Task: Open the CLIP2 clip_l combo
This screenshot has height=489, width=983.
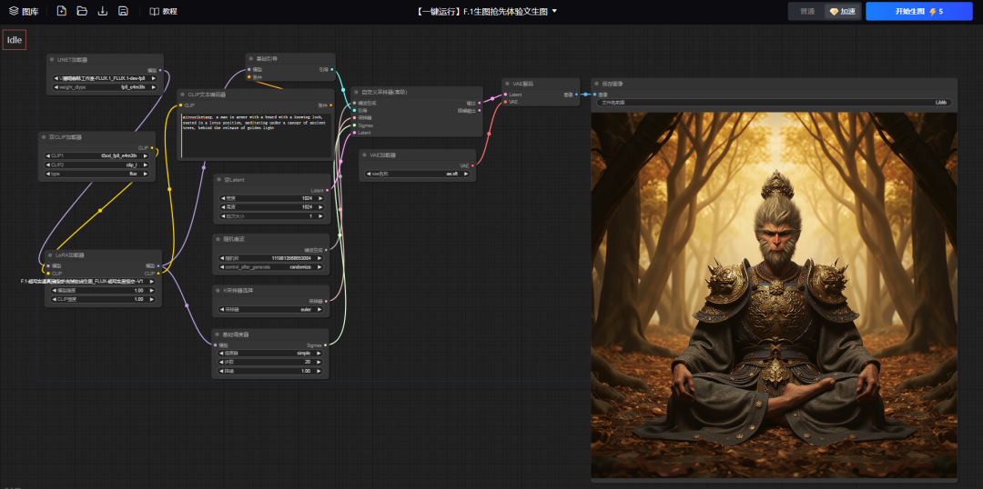Action: [x=96, y=165]
